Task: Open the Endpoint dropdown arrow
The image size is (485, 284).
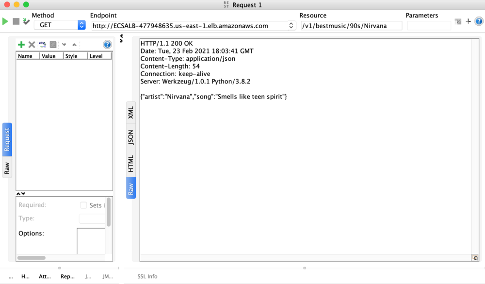Action: (291, 25)
